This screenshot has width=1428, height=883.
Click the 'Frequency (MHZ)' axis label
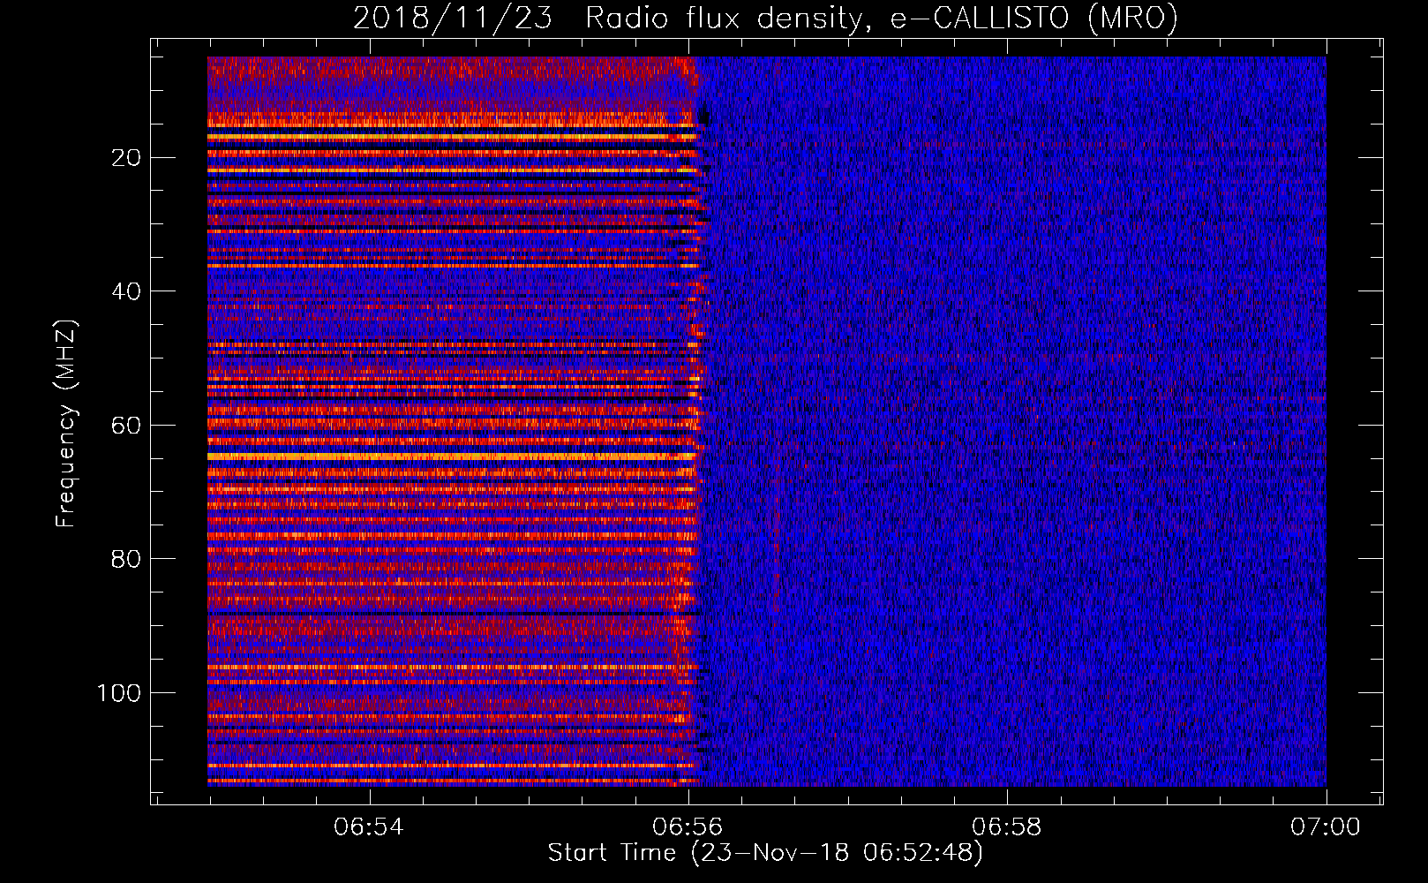tap(66, 423)
